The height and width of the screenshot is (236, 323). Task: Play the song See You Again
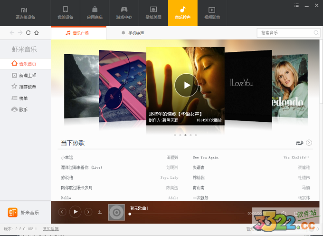205,157
